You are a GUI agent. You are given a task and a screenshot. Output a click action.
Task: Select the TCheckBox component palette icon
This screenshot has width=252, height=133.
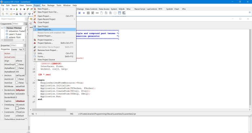80,13
